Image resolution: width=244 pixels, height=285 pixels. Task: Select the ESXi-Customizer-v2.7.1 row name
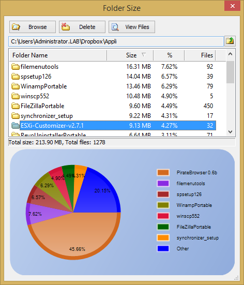pos(52,126)
